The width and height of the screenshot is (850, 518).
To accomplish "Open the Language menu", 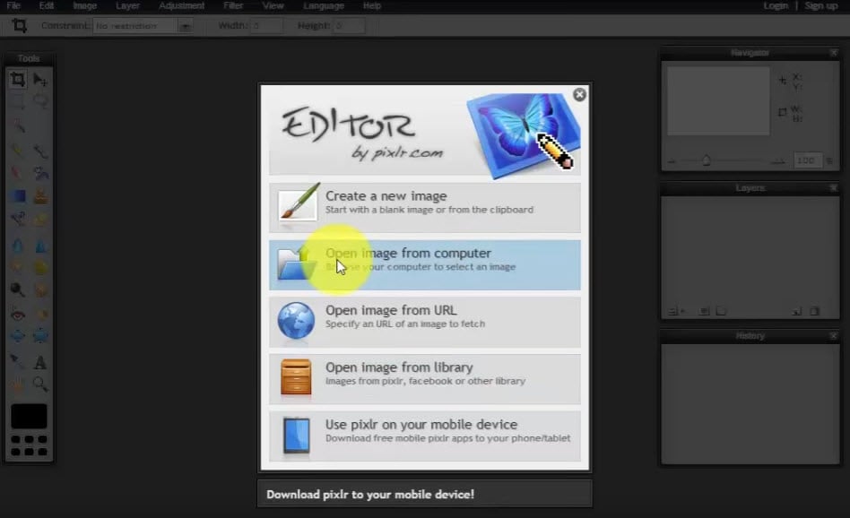I will pos(323,5).
